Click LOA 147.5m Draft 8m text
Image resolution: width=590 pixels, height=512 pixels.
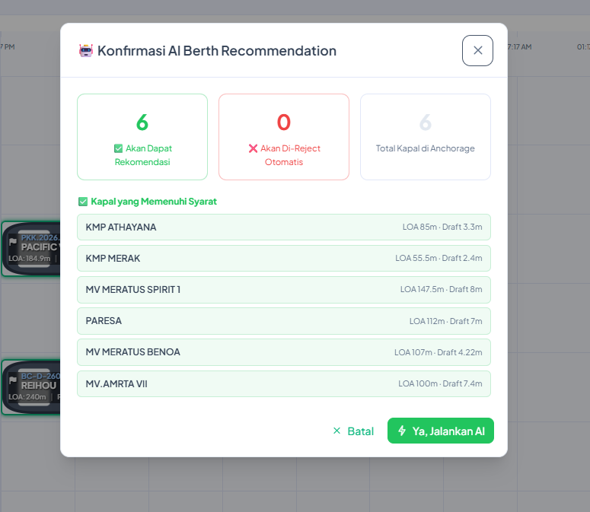(441, 289)
